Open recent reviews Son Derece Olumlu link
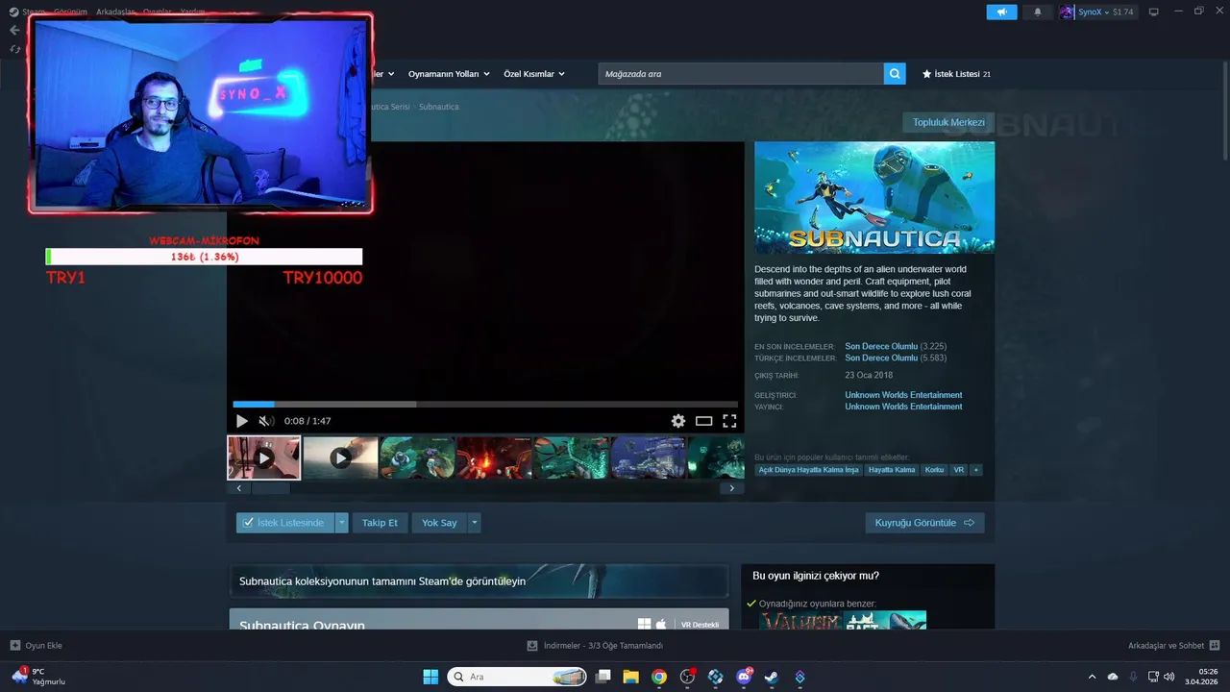 click(x=881, y=346)
